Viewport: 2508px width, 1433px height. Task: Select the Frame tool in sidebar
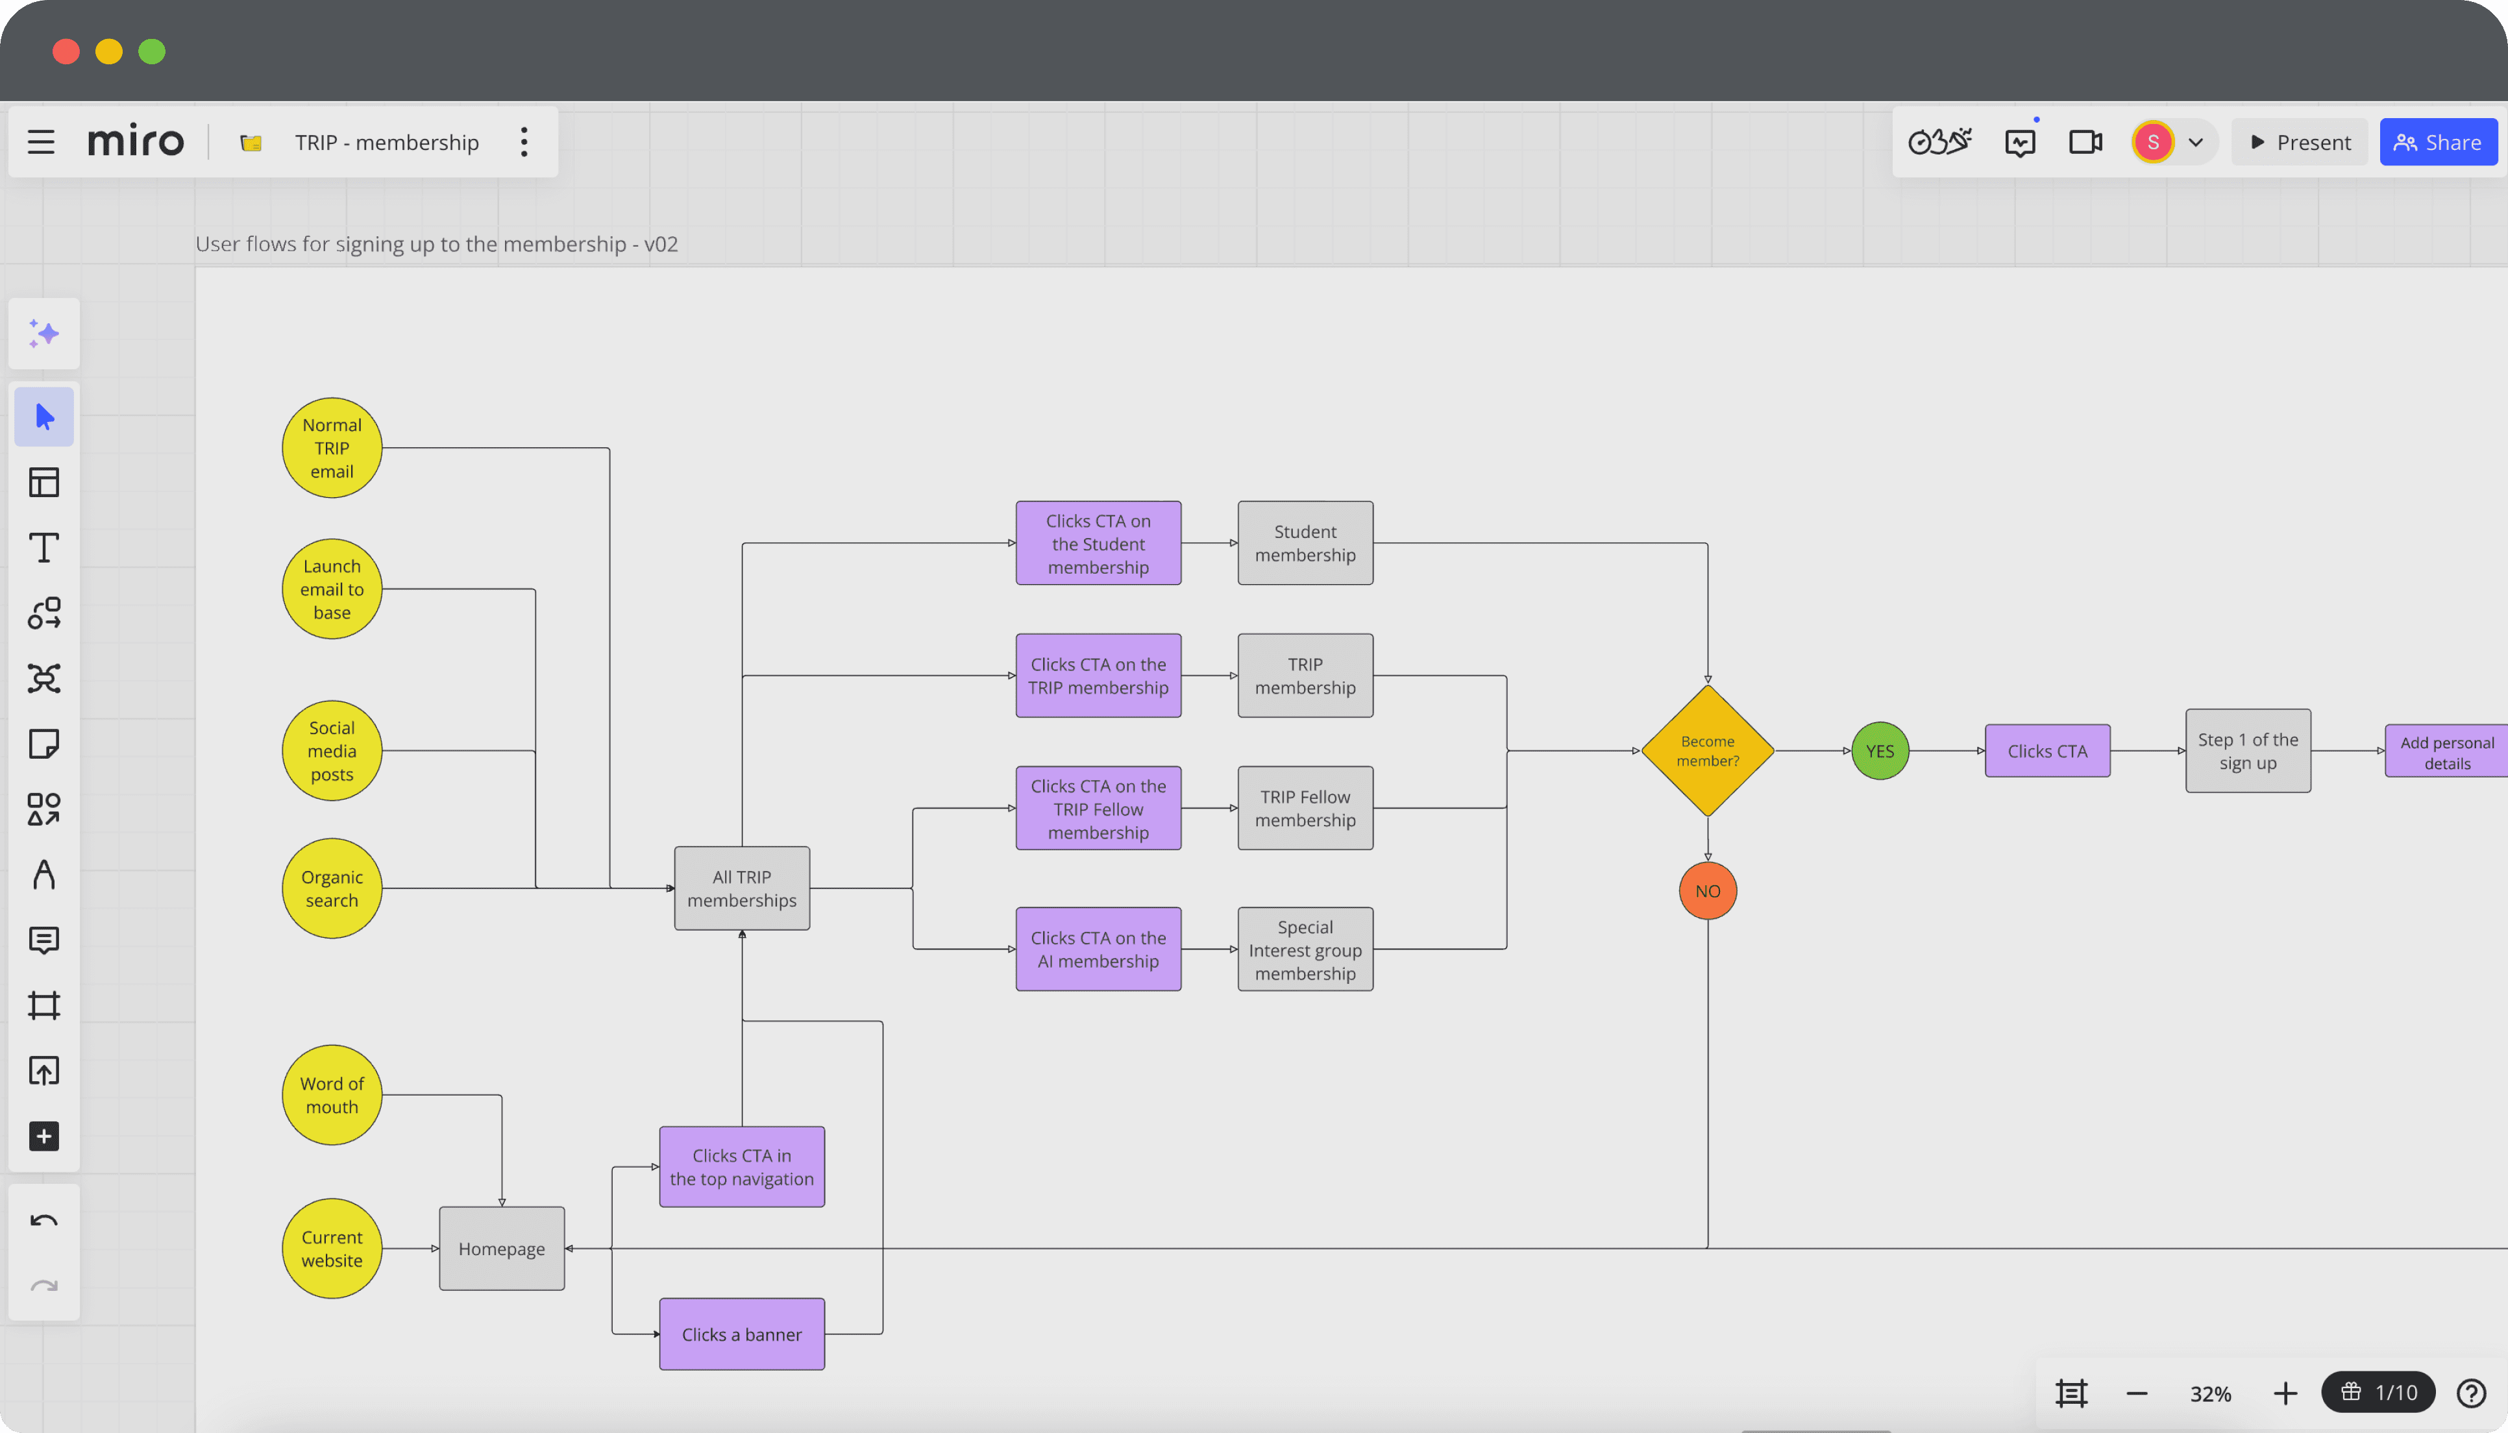point(43,1005)
